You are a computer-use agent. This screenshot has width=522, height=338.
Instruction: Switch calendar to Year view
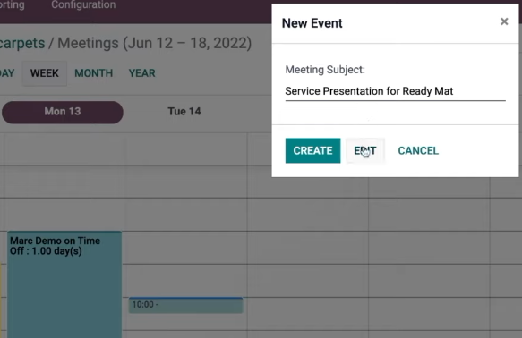(141, 73)
